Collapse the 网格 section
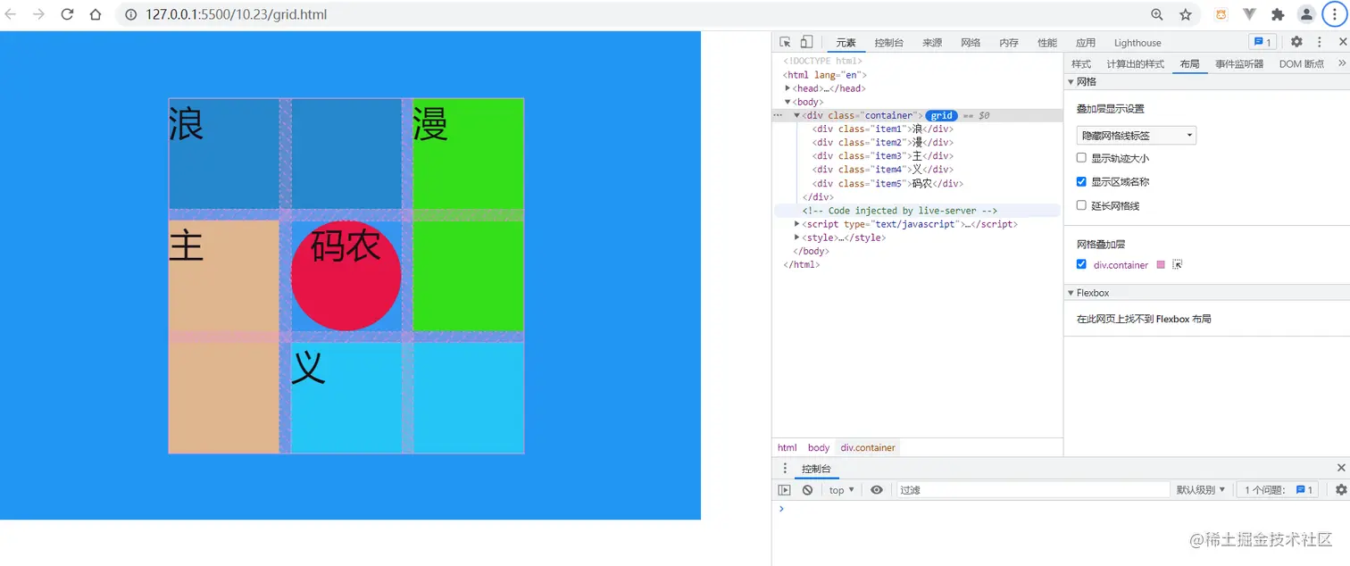 pyautogui.click(x=1071, y=82)
